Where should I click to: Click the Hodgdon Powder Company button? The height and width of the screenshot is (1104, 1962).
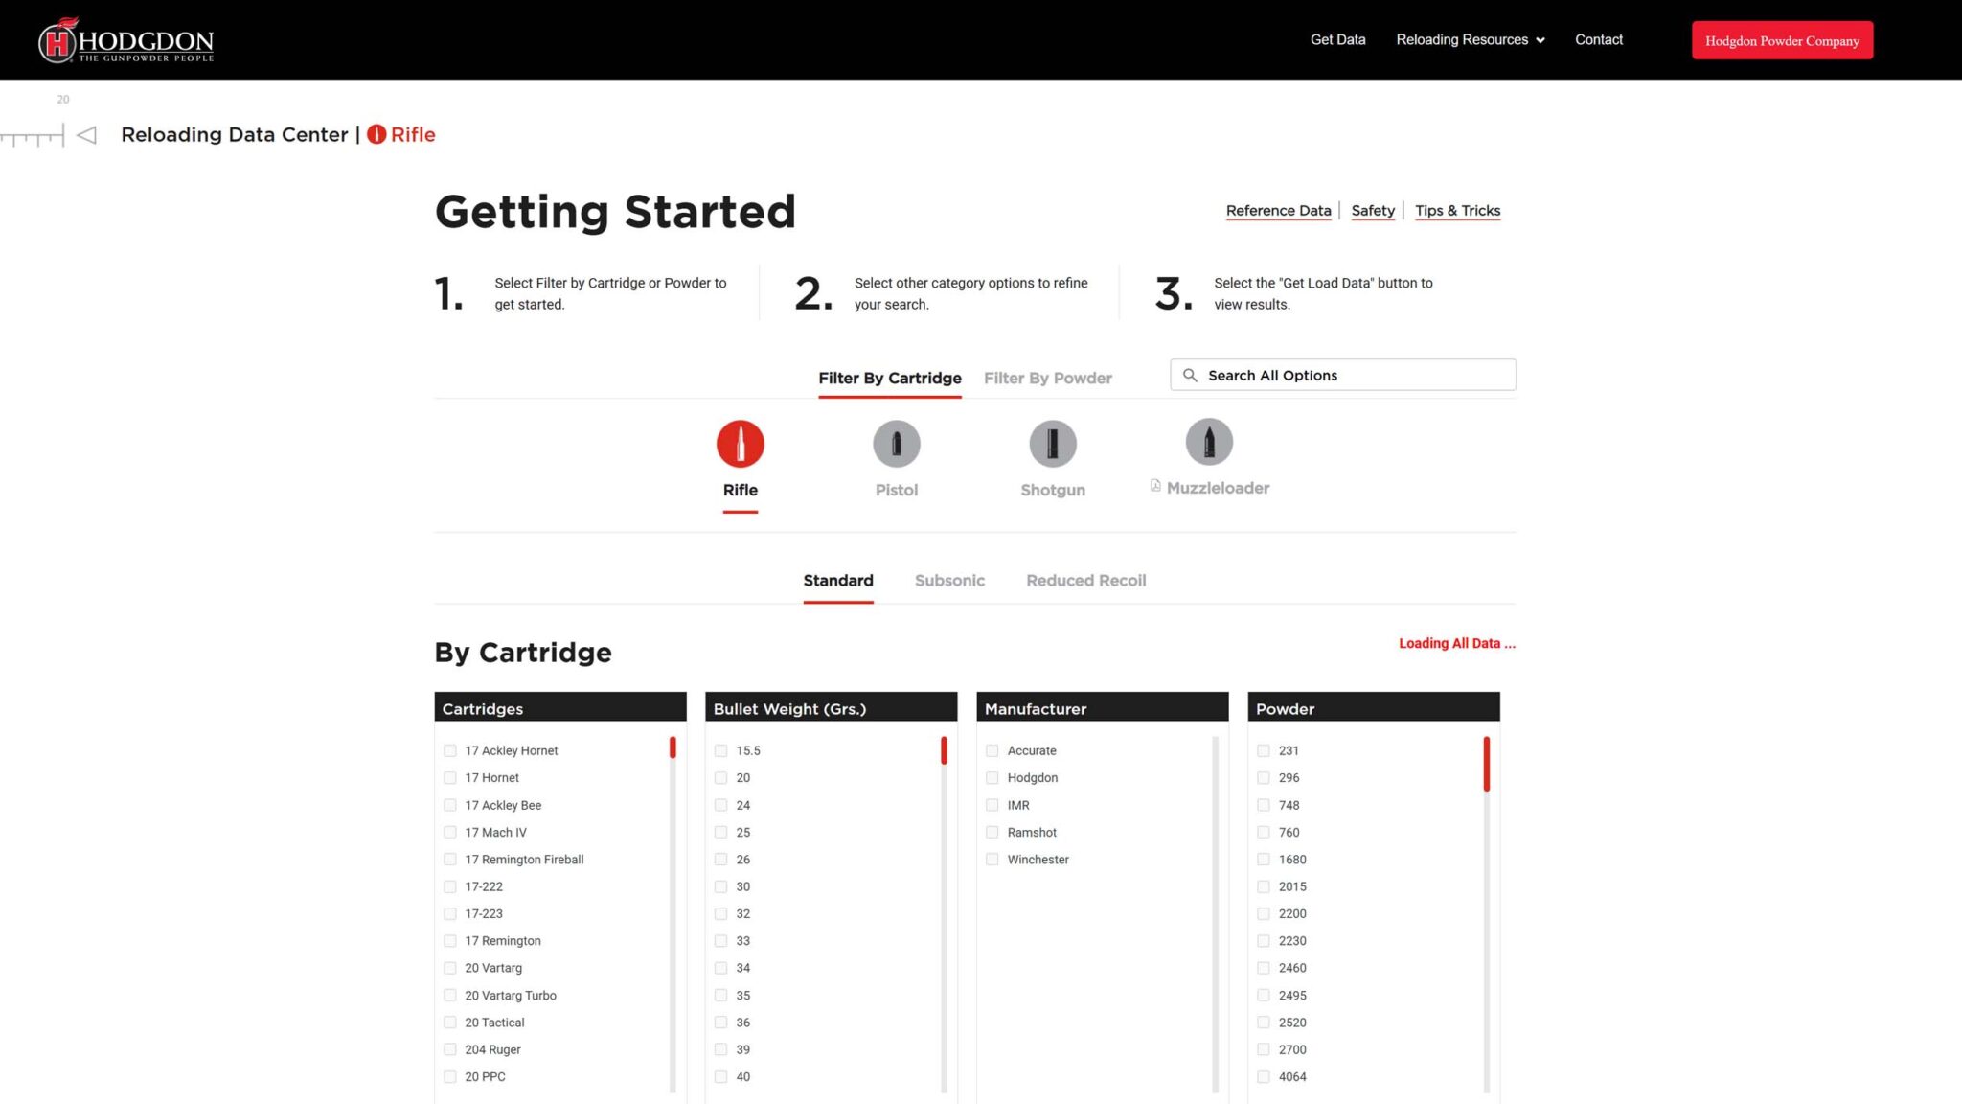coord(1781,40)
